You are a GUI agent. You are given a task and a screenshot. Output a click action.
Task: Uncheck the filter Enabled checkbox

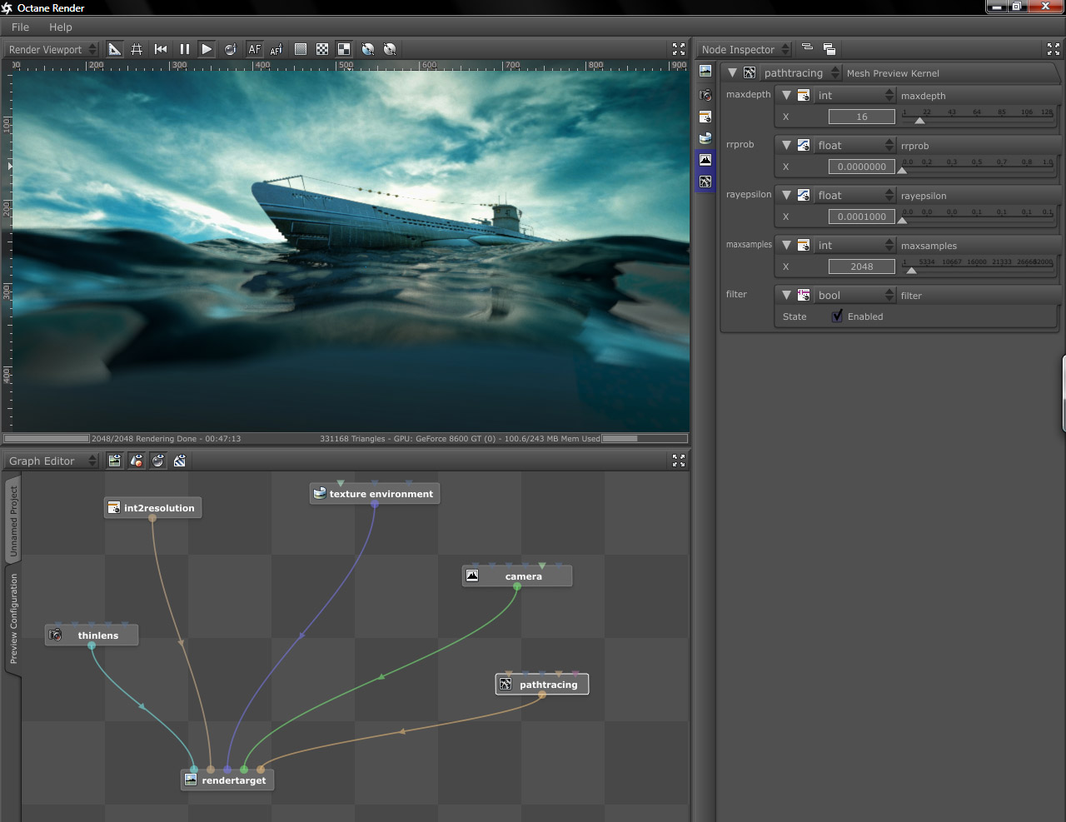(x=837, y=316)
